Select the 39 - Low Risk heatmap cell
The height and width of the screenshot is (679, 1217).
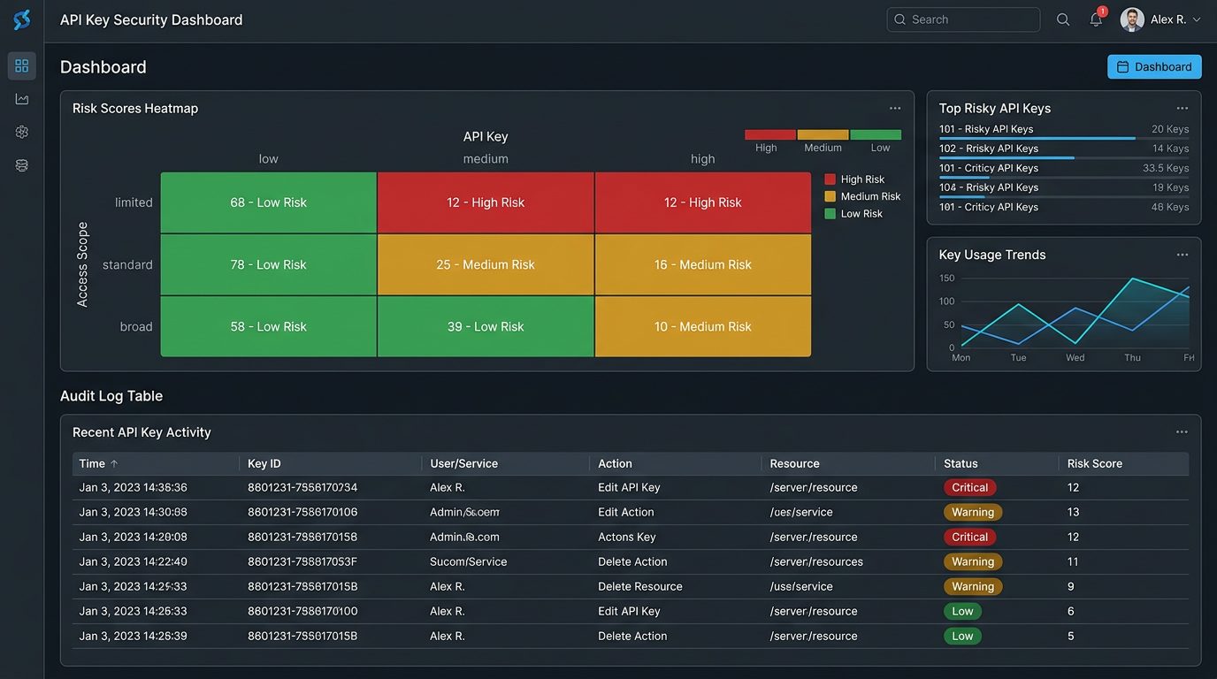pos(486,326)
